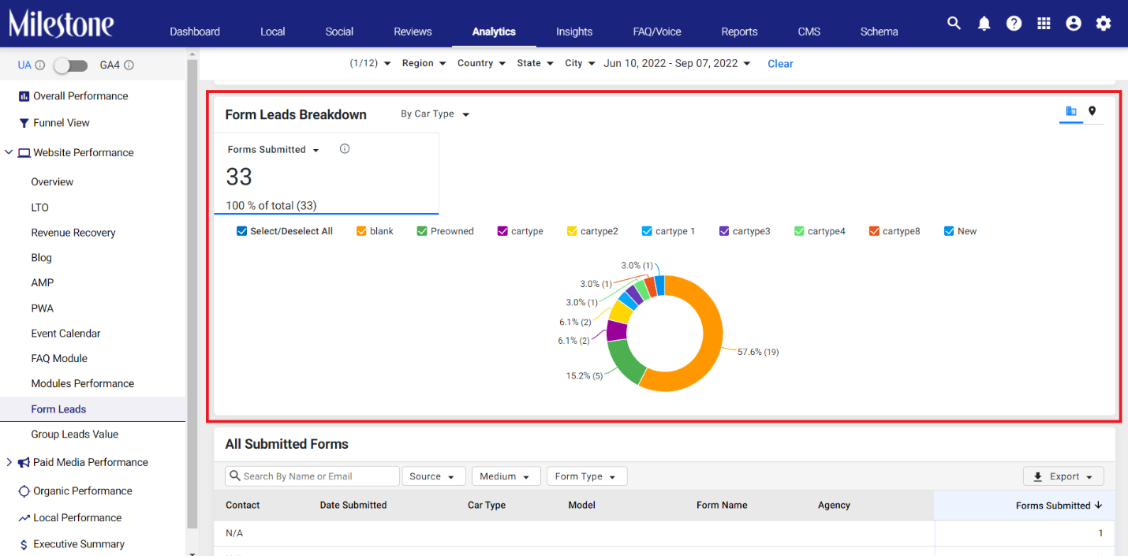Open the apps grid icon
This screenshot has height=556, width=1128.
(1044, 24)
